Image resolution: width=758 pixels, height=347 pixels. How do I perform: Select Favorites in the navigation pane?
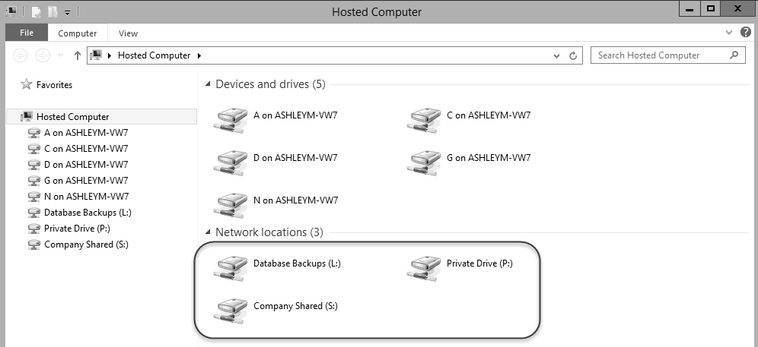(x=54, y=85)
